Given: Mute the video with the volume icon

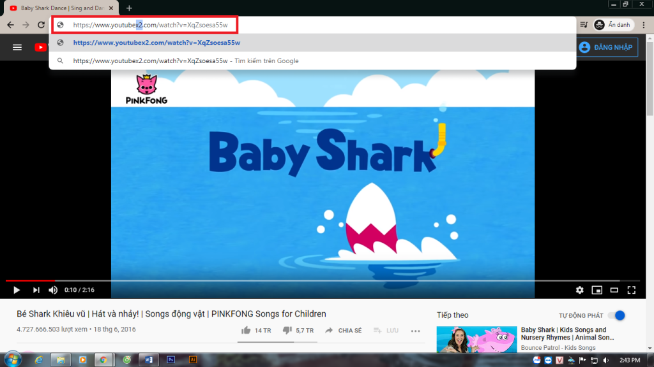Looking at the screenshot, I should pos(52,290).
